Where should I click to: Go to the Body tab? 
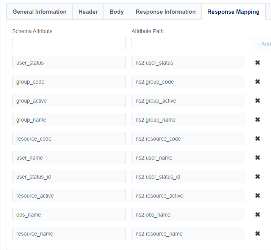116,12
